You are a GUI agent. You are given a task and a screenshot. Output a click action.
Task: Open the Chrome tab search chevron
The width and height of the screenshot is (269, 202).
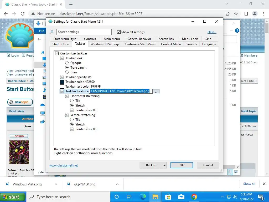pos(227,4)
